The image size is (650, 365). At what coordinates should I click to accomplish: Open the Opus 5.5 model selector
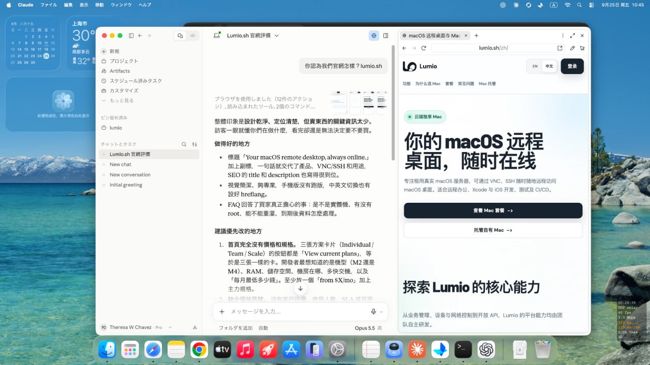(368, 328)
